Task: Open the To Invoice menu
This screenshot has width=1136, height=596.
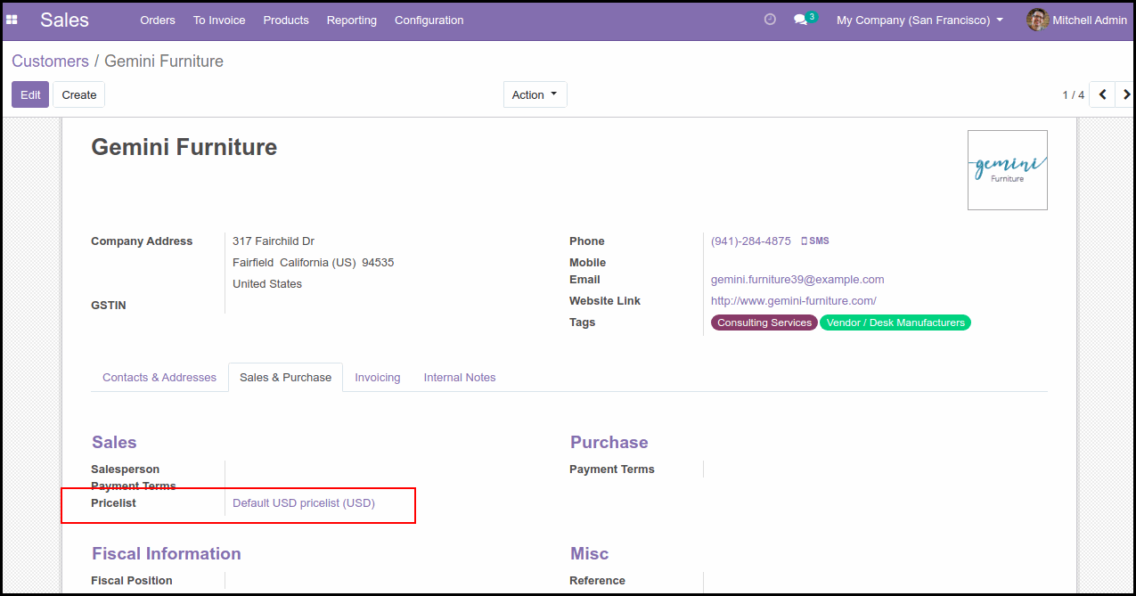Action: click(x=219, y=20)
